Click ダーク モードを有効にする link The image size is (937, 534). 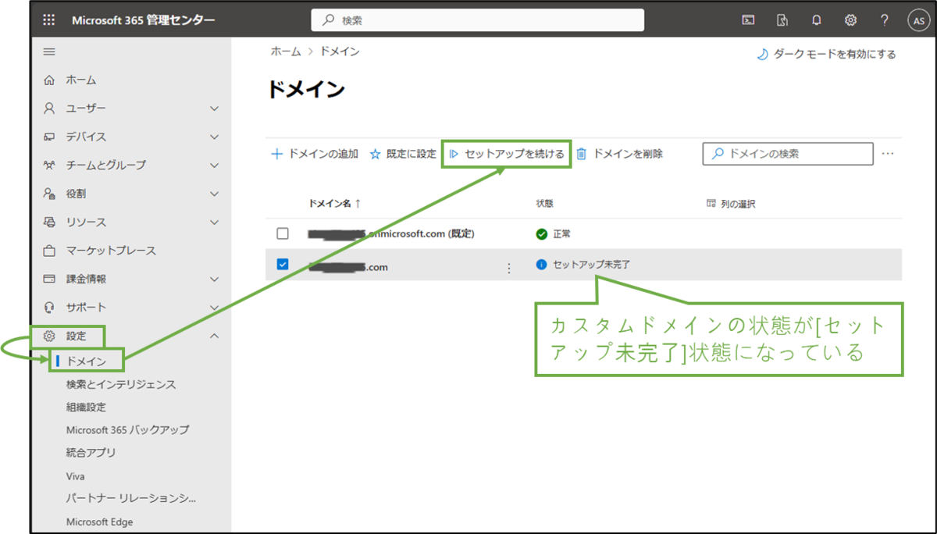coord(835,55)
